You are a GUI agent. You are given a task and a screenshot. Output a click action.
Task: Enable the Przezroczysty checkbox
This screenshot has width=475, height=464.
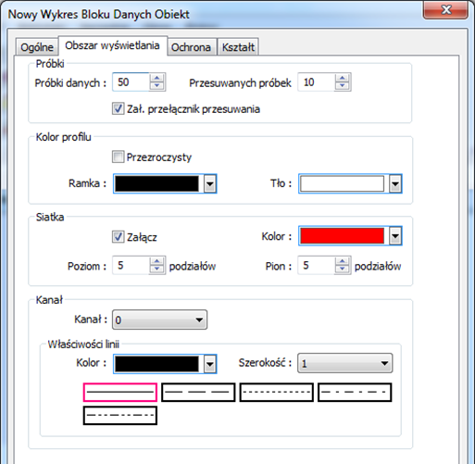point(119,157)
